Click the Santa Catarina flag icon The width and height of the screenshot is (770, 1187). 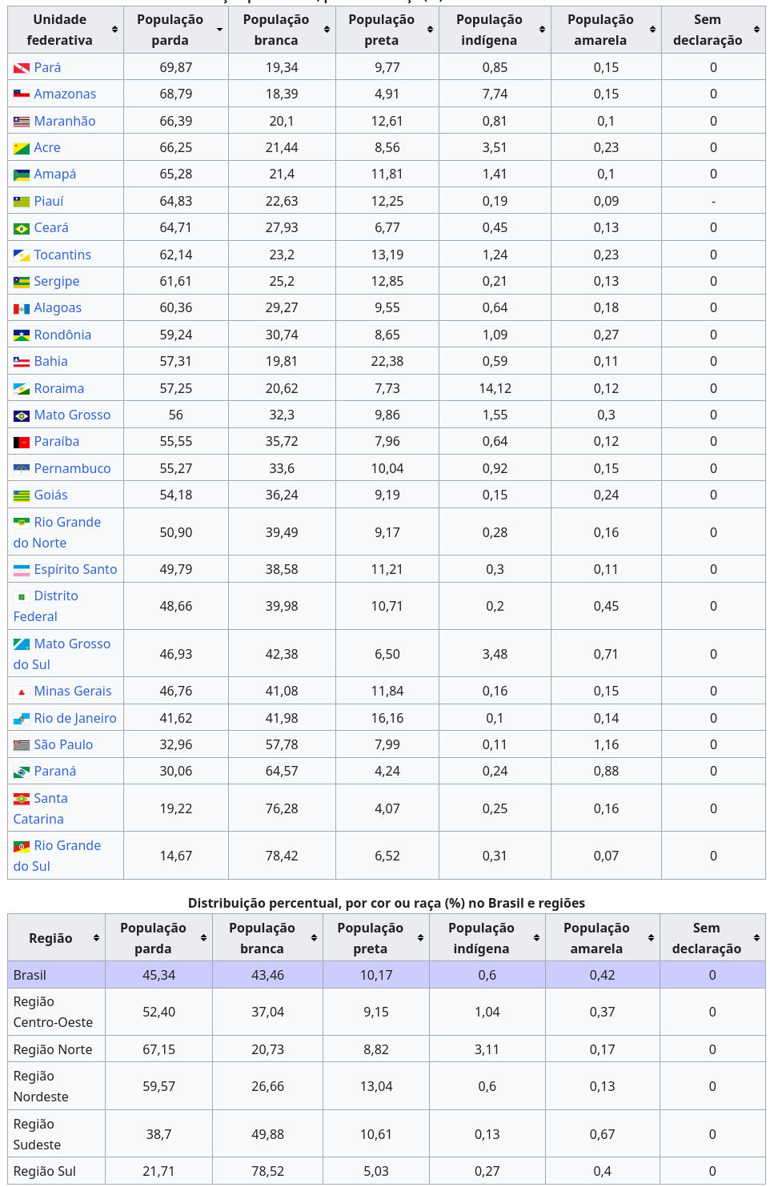coord(22,799)
